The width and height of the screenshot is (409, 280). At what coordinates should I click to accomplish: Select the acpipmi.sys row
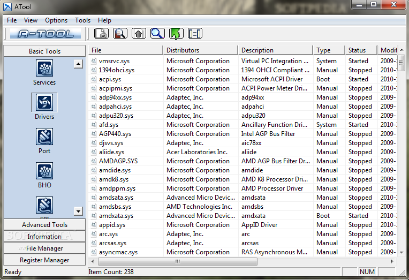pos(243,88)
